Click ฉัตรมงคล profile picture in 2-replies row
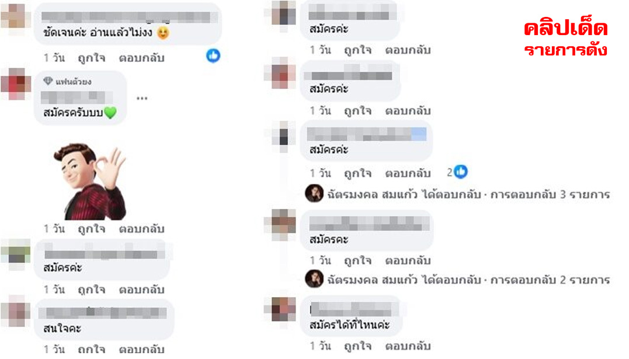Image resolution: width=629 pixels, height=359 pixels. tap(314, 279)
